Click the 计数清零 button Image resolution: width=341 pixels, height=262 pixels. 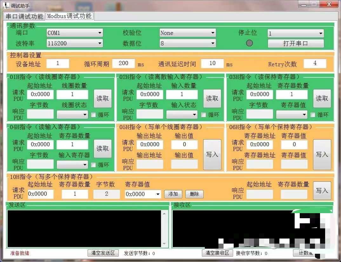point(305,253)
